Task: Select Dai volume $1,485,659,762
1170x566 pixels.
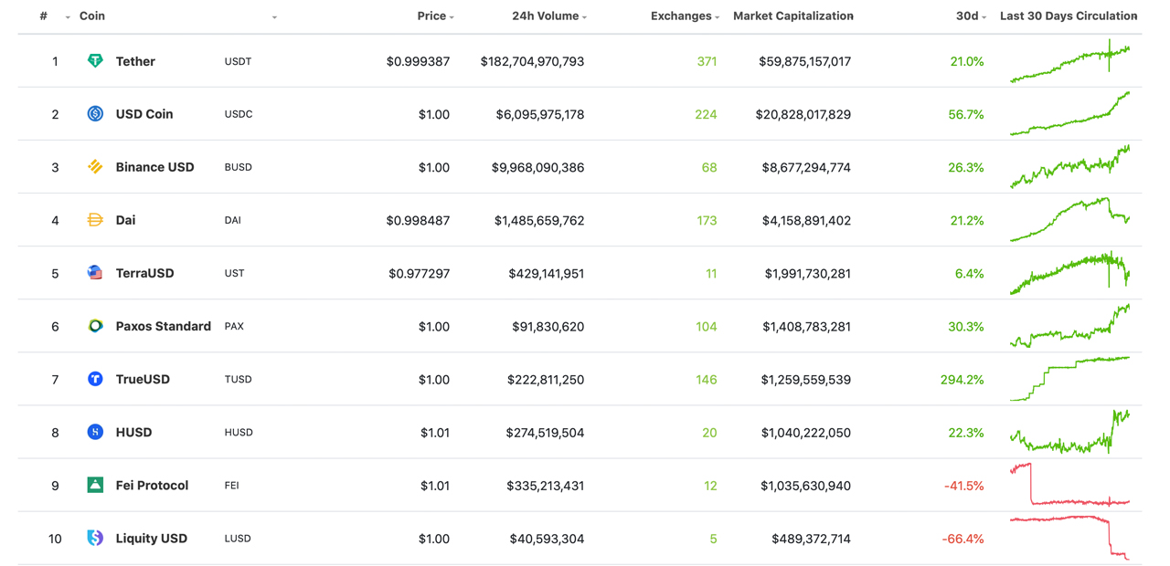Action: 539,220
